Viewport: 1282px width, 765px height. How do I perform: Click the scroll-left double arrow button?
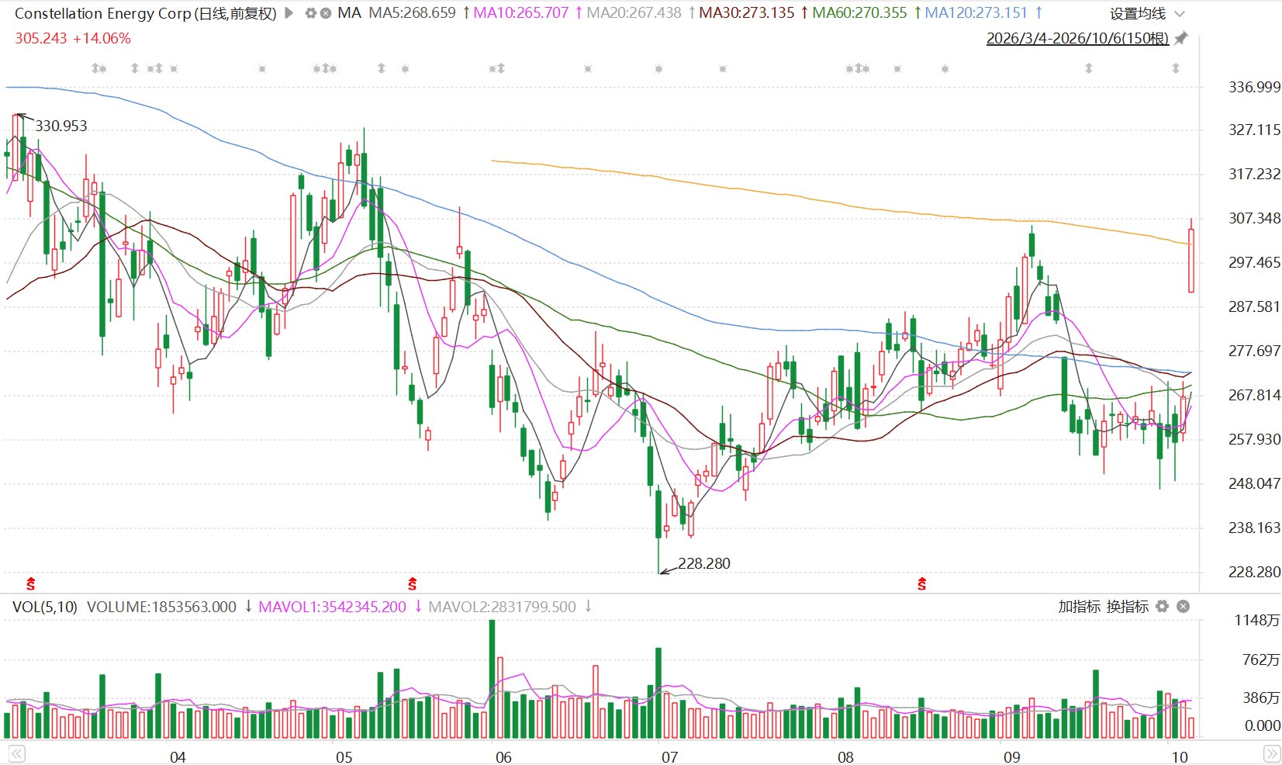[x=16, y=753]
